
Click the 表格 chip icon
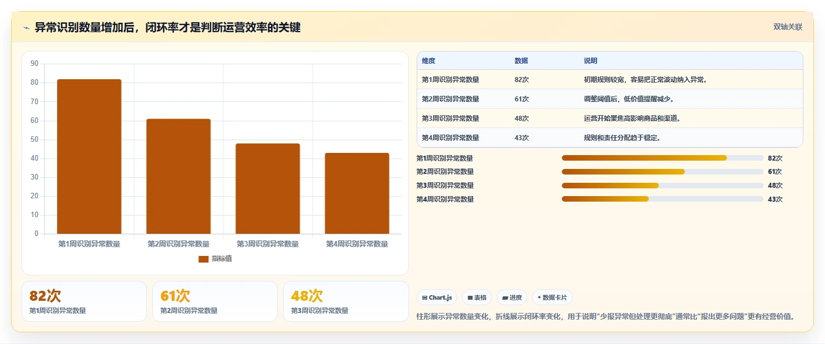470,297
